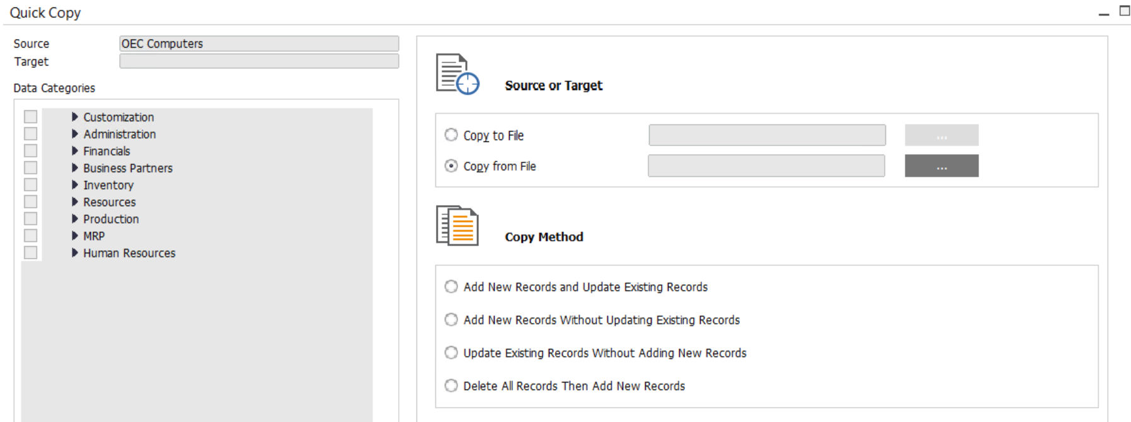The image size is (1131, 422).
Task: Tick the Customization category checkbox
Action: point(30,117)
